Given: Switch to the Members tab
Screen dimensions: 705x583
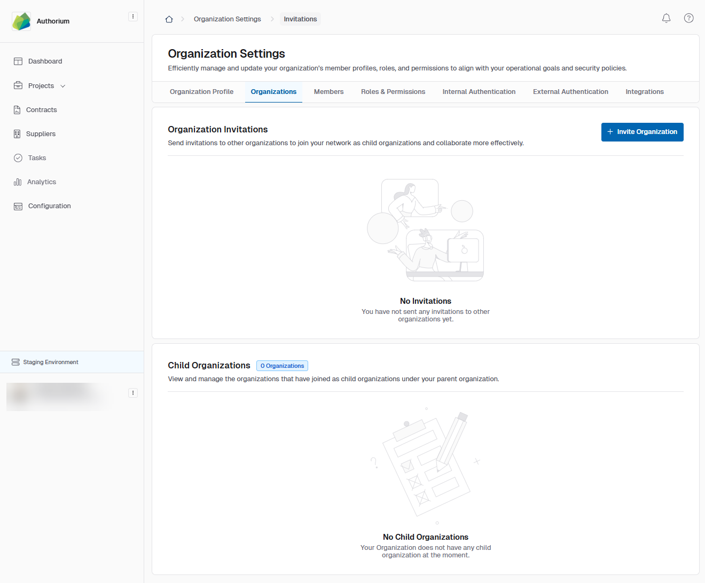Looking at the screenshot, I should [x=328, y=92].
